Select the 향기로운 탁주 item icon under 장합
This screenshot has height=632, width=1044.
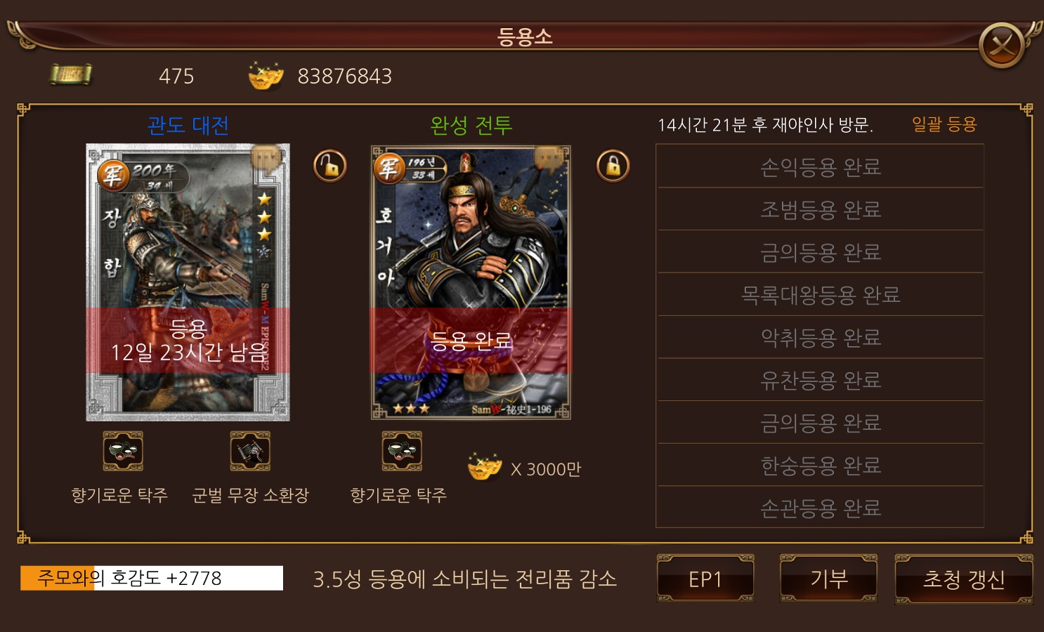[x=123, y=451]
